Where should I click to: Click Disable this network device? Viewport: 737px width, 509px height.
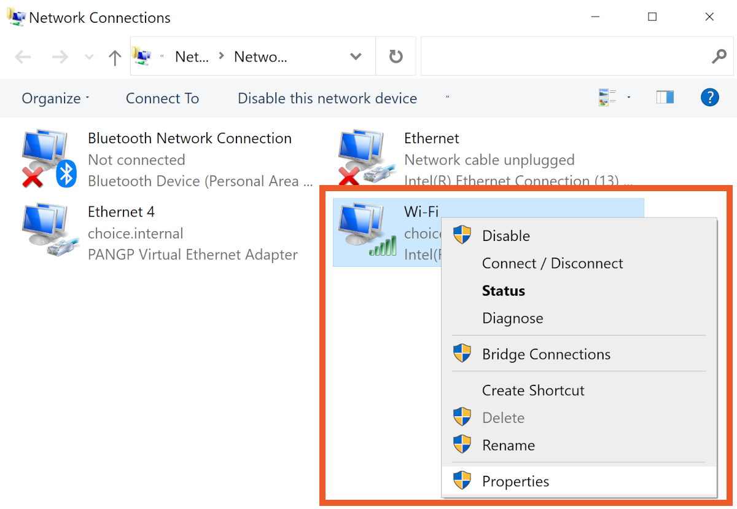[x=327, y=98]
